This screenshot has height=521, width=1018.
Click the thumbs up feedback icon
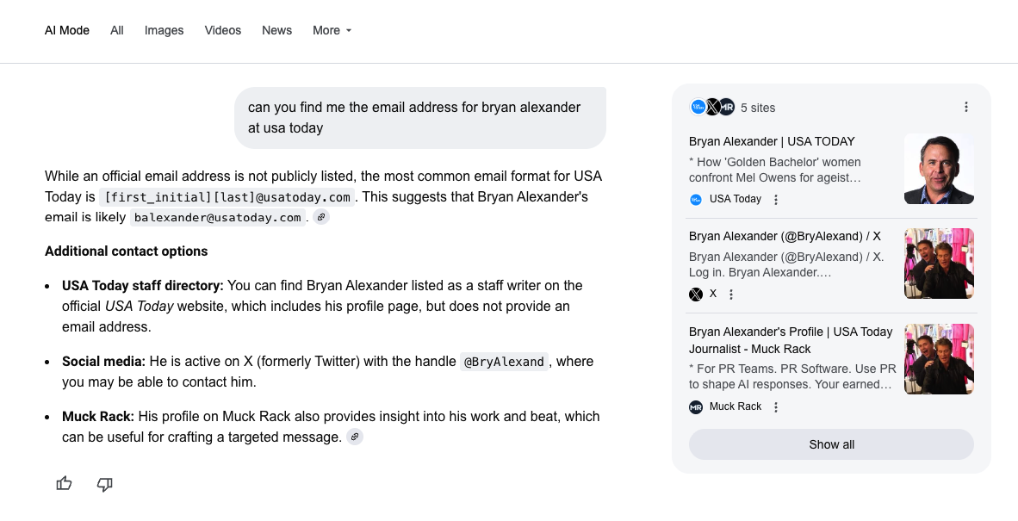[64, 484]
